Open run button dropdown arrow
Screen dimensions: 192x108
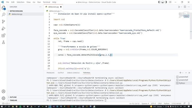(181, 7)
